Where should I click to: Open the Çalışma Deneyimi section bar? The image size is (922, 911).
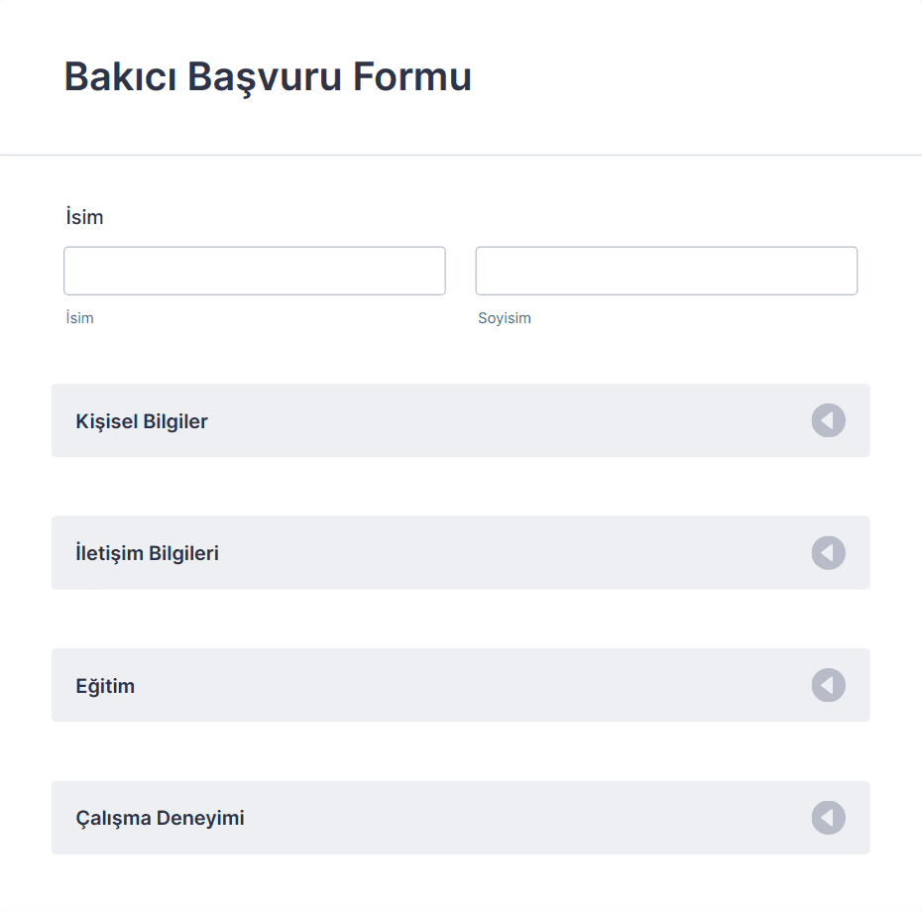pyautogui.click(x=460, y=818)
